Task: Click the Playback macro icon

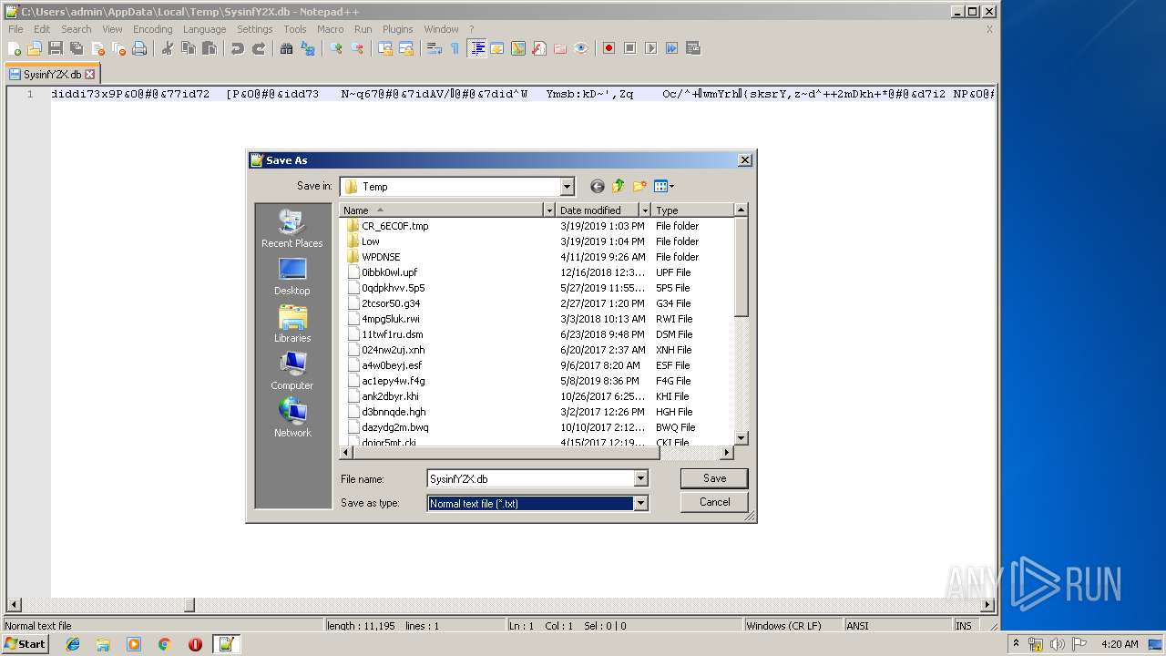Action: [x=650, y=48]
